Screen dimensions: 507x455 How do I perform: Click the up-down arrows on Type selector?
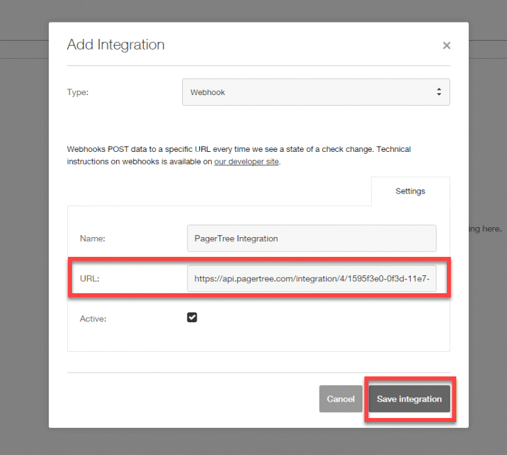click(x=439, y=92)
